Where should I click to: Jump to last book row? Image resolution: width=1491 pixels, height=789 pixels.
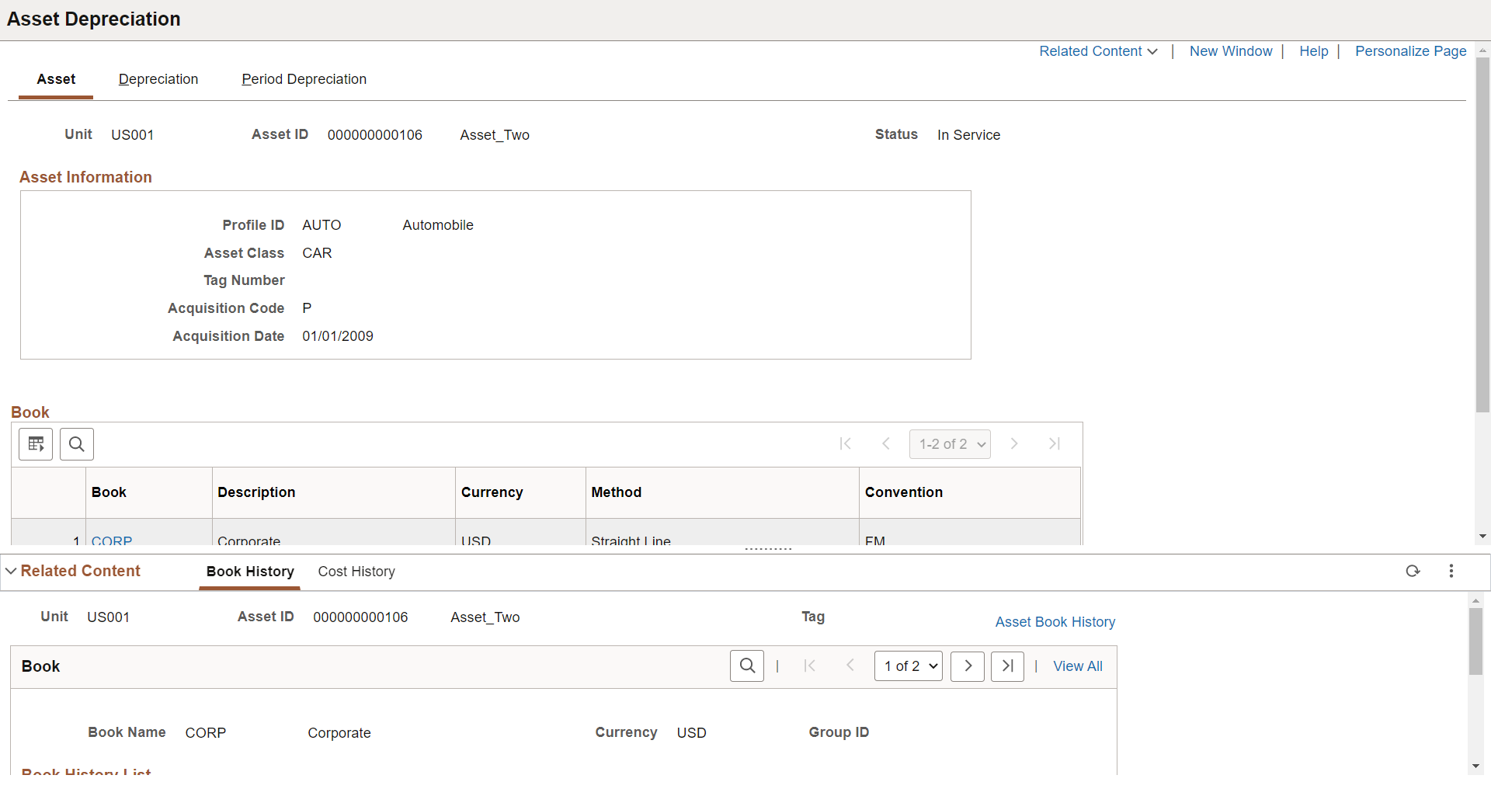1007,666
